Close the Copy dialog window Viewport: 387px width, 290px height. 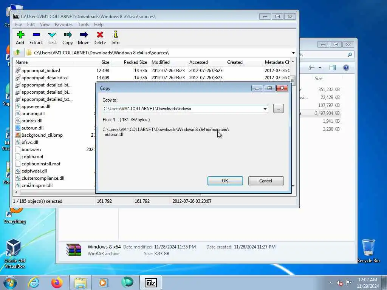282,88
